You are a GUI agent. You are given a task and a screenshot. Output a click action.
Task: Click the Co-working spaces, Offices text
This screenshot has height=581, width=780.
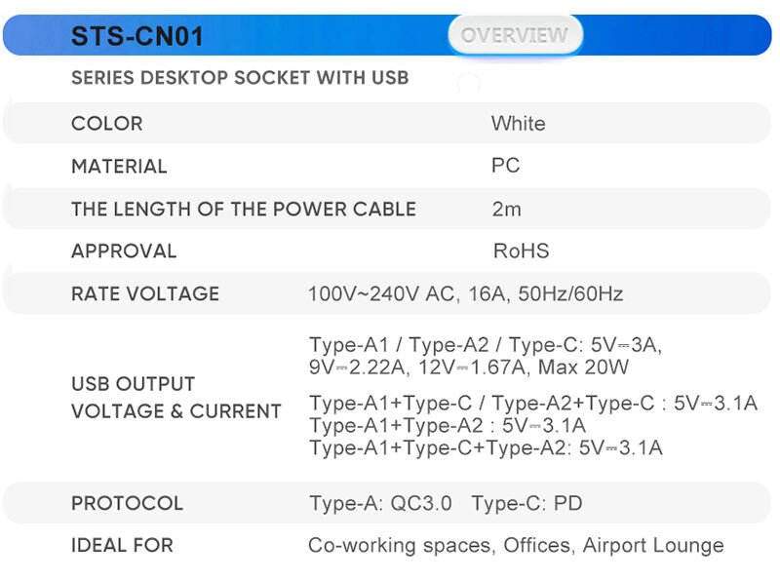pos(440,546)
